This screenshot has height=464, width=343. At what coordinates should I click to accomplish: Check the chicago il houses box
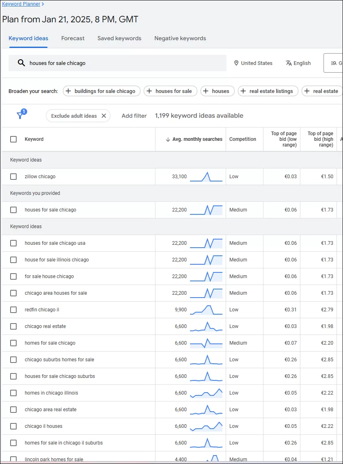coord(13,426)
